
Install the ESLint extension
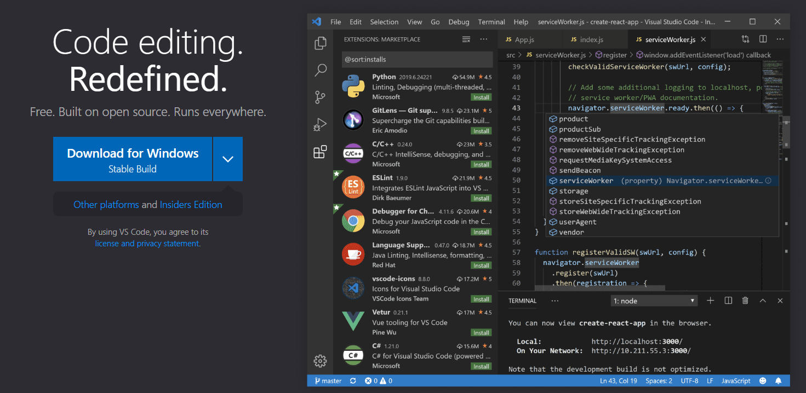481,198
